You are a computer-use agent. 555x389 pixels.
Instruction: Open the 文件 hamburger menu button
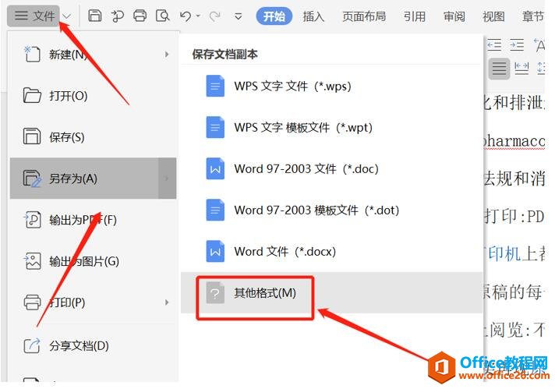tap(34, 16)
